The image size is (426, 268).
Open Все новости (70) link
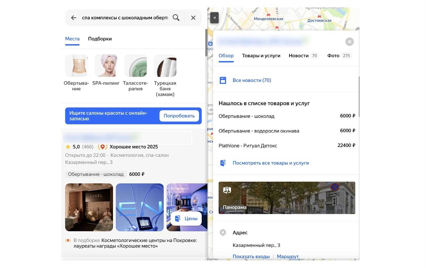252,80
